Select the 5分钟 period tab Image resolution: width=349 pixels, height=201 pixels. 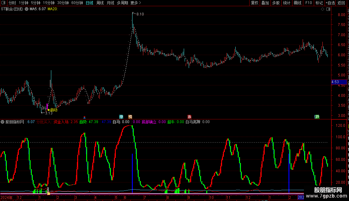click(x=36, y=3)
